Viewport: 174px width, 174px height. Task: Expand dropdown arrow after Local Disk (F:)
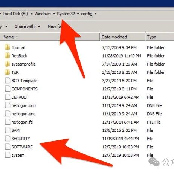[32, 14]
